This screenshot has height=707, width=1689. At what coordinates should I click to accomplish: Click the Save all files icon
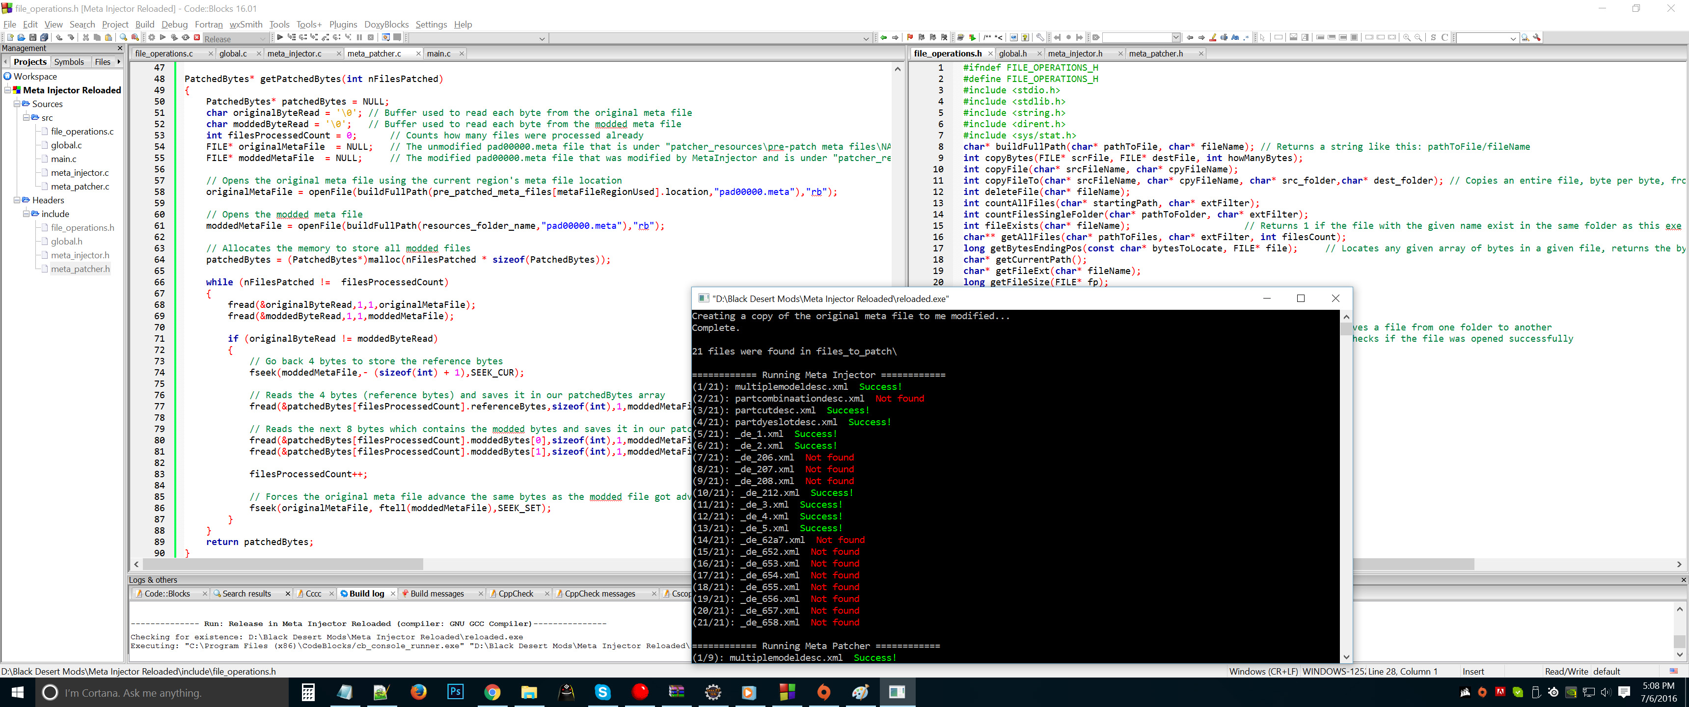pyautogui.click(x=44, y=37)
